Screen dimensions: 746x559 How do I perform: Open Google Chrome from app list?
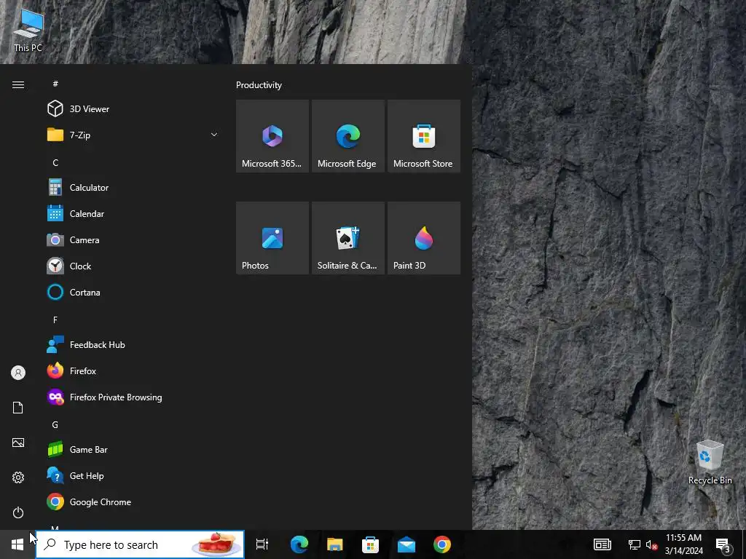click(134, 501)
